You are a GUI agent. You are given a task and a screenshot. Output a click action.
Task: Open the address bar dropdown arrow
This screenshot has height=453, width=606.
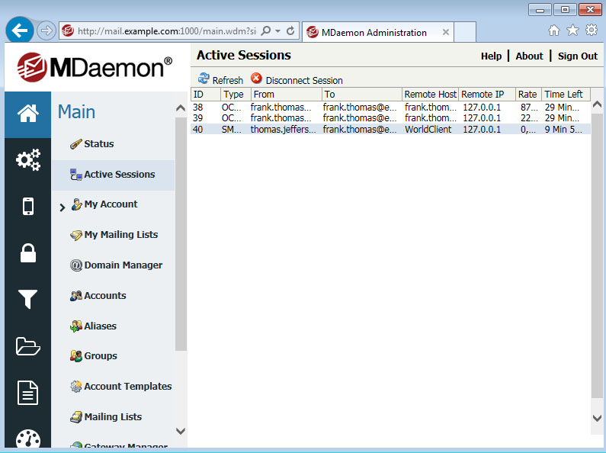point(278,31)
